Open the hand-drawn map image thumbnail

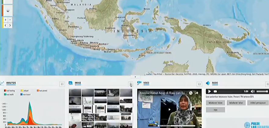88,100
